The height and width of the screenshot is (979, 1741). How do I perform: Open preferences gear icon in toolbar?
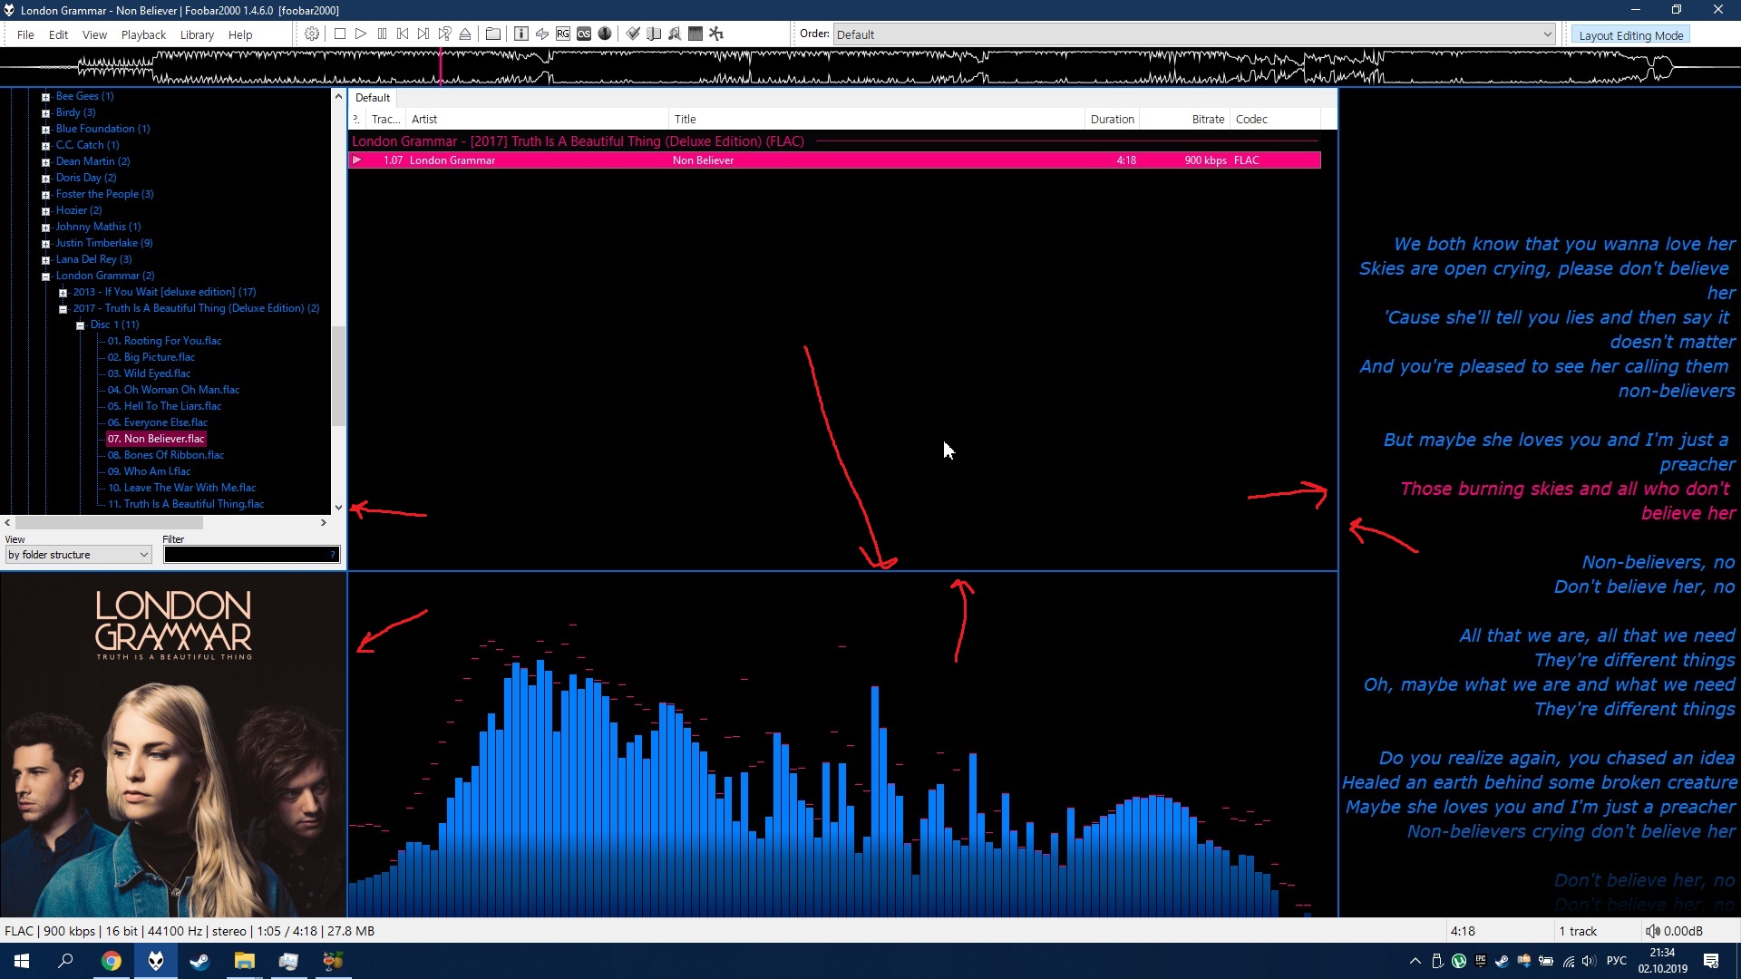(312, 34)
